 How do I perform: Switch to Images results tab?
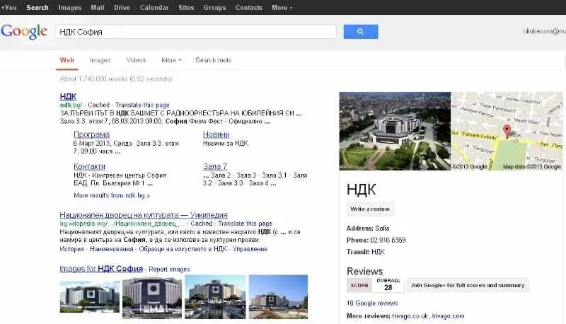(x=100, y=60)
